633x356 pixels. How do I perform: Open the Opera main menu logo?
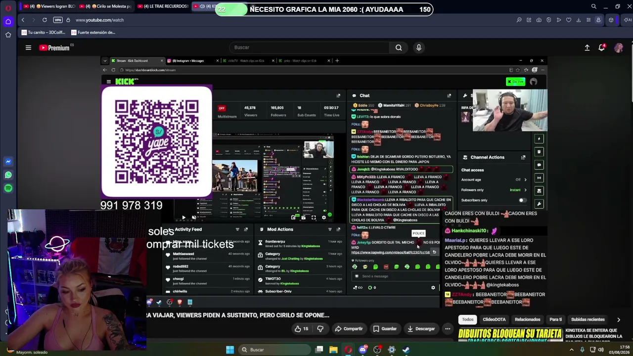8,8
